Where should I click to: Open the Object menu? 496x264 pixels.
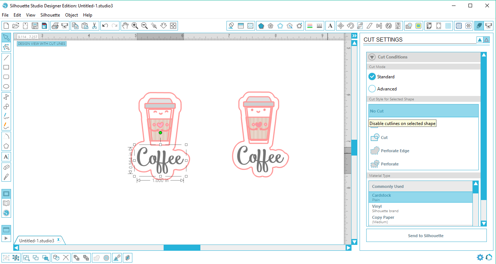pos(72,15)
